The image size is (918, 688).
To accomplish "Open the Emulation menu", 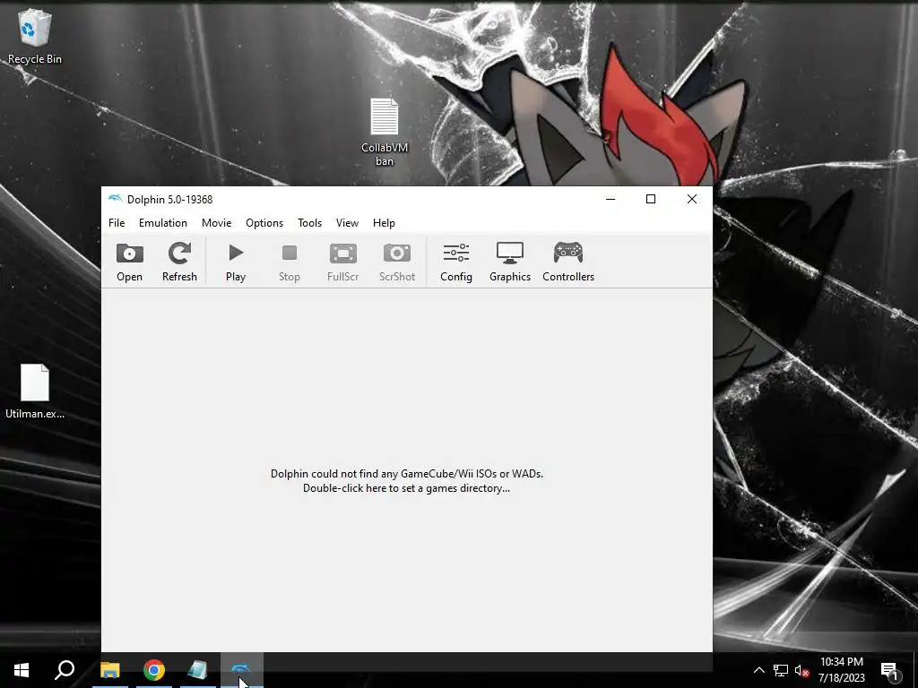I will pos(163,223).
